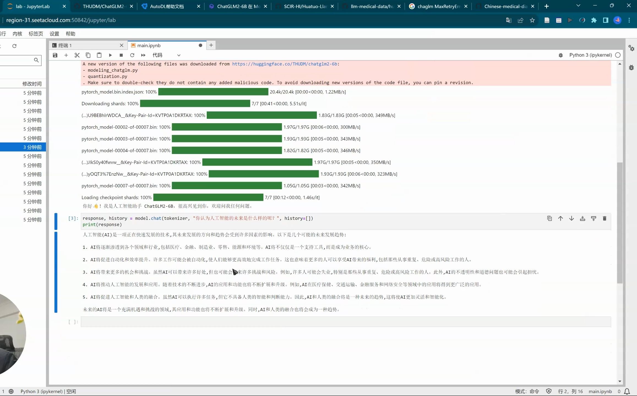Open the Python 3 (ipykernel) kernel selector
This screenshot has width=637, height=396.
click(x=590, y=55)
